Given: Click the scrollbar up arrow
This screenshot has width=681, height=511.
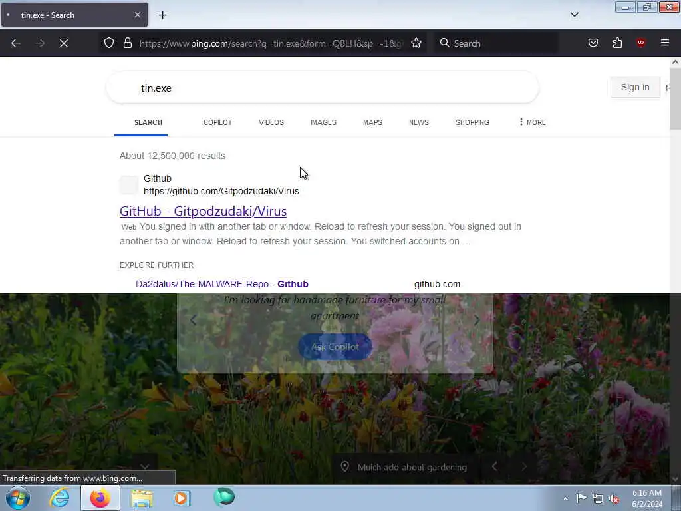Looking at the screenshot, I should point(675,62).
